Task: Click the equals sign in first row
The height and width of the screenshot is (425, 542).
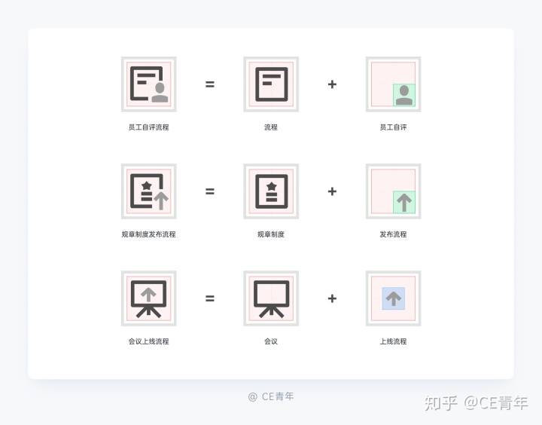Action: pyautogui.click(x=210, y=84)
